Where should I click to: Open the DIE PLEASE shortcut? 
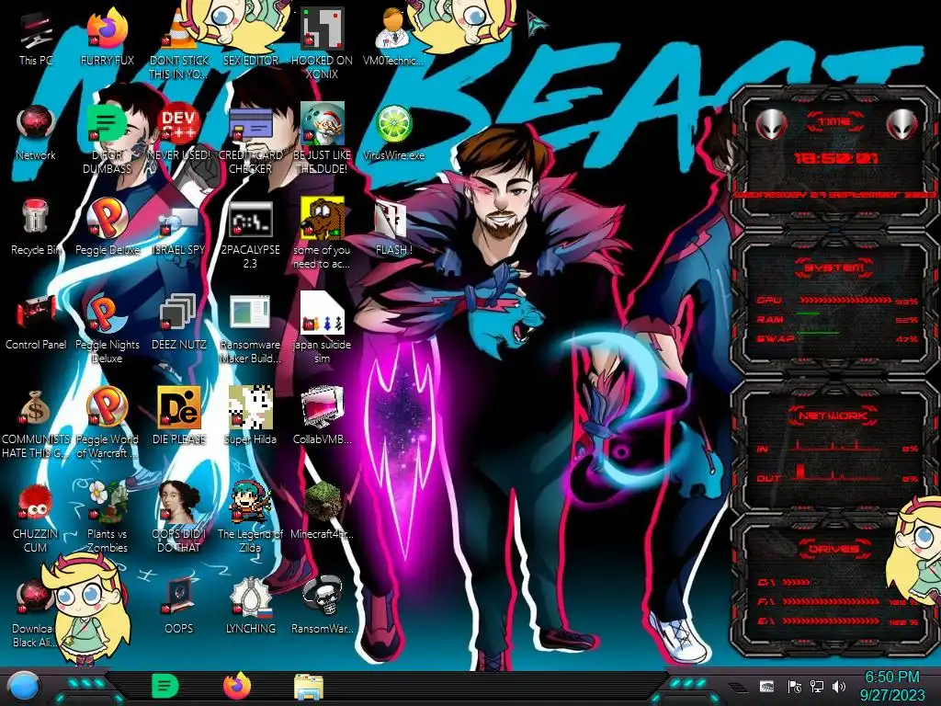pos(179,414)
